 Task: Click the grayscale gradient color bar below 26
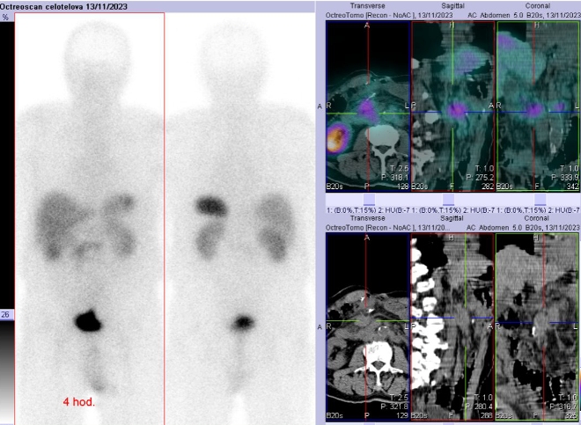7,372
